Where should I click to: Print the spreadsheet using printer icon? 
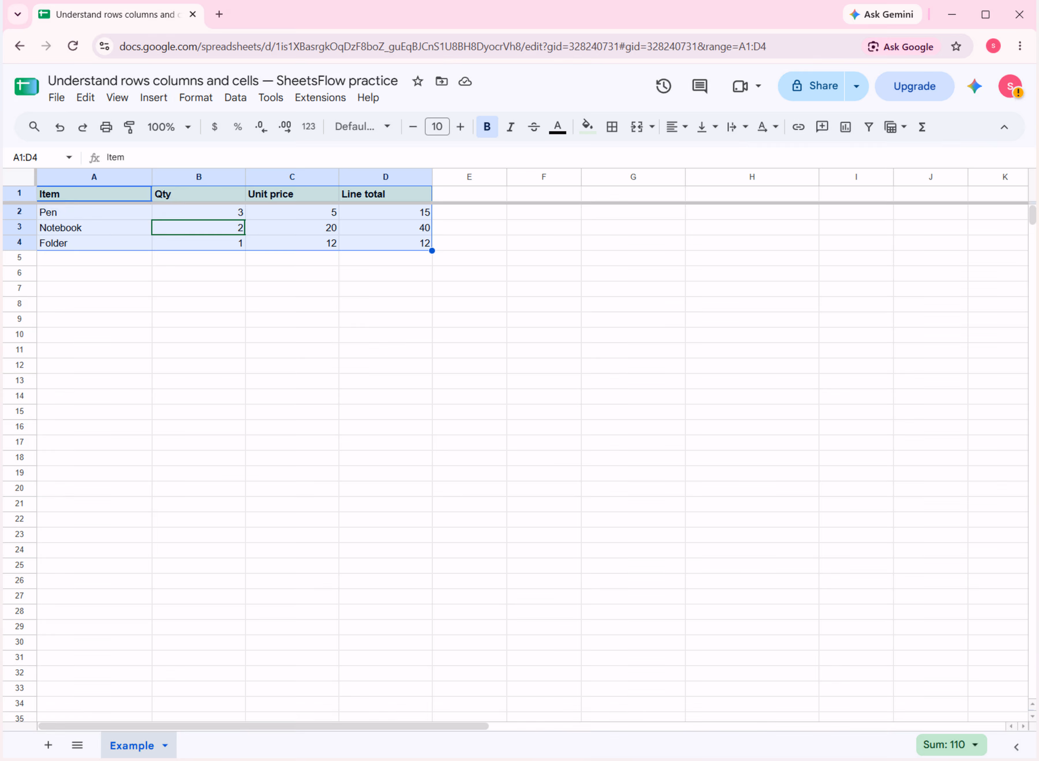106,127
